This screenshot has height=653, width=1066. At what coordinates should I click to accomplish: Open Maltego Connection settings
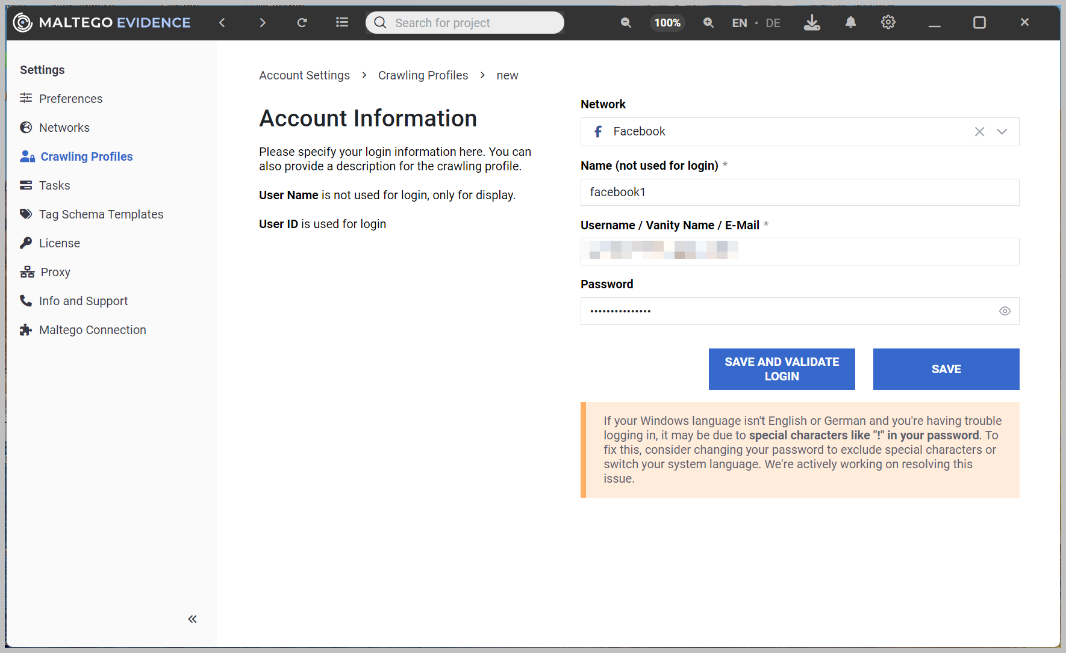point(92,330)
